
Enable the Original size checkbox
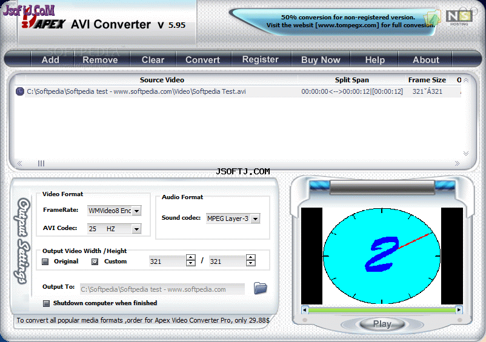[45, 261]
